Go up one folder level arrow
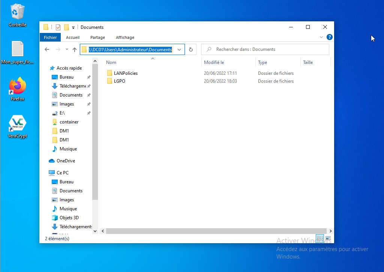This screenshot has height=272, width=384. tap(75, 49)
